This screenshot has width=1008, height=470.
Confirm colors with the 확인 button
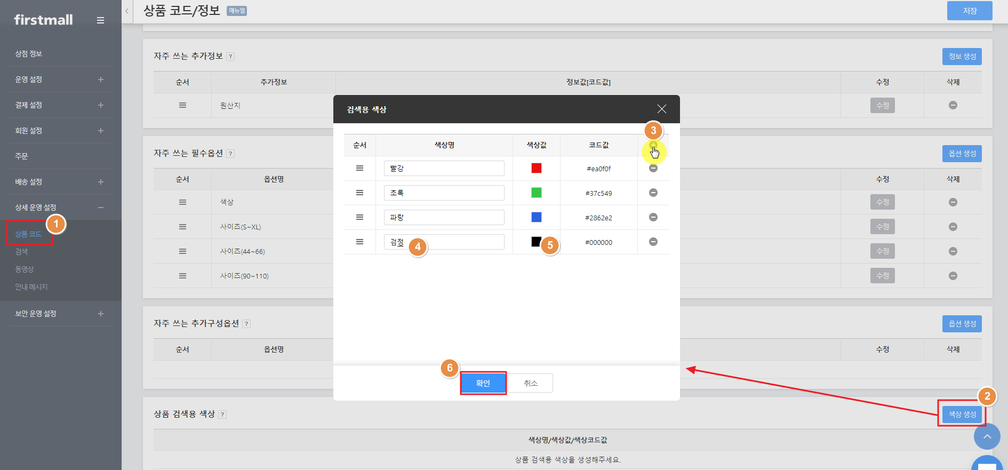[x=483, y=383]
